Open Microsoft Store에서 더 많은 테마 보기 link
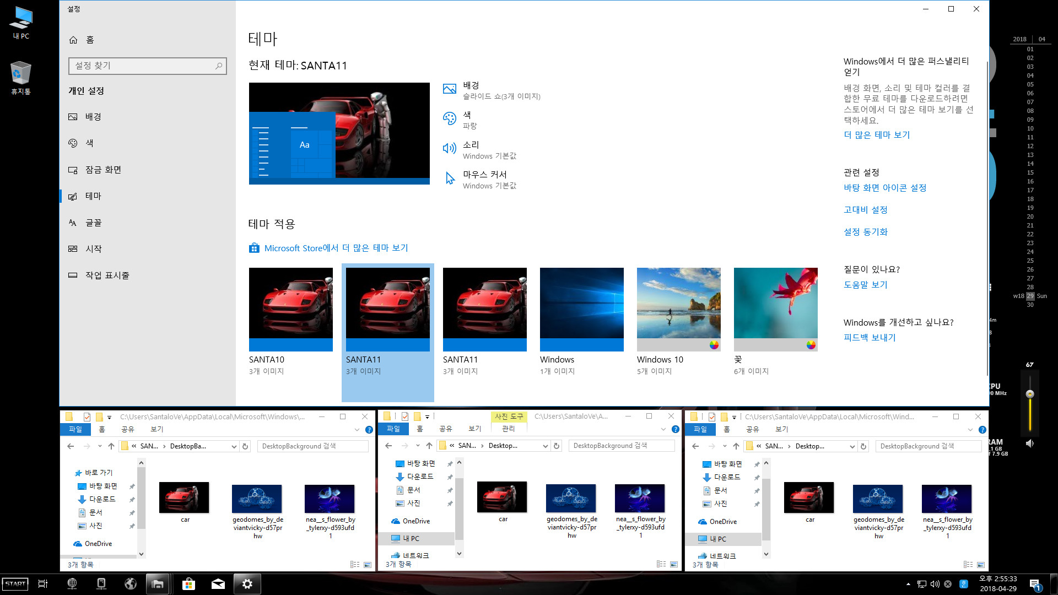The height and width of the screenshot is (595, 1058). pyautogui.click(x=336, y=248)
